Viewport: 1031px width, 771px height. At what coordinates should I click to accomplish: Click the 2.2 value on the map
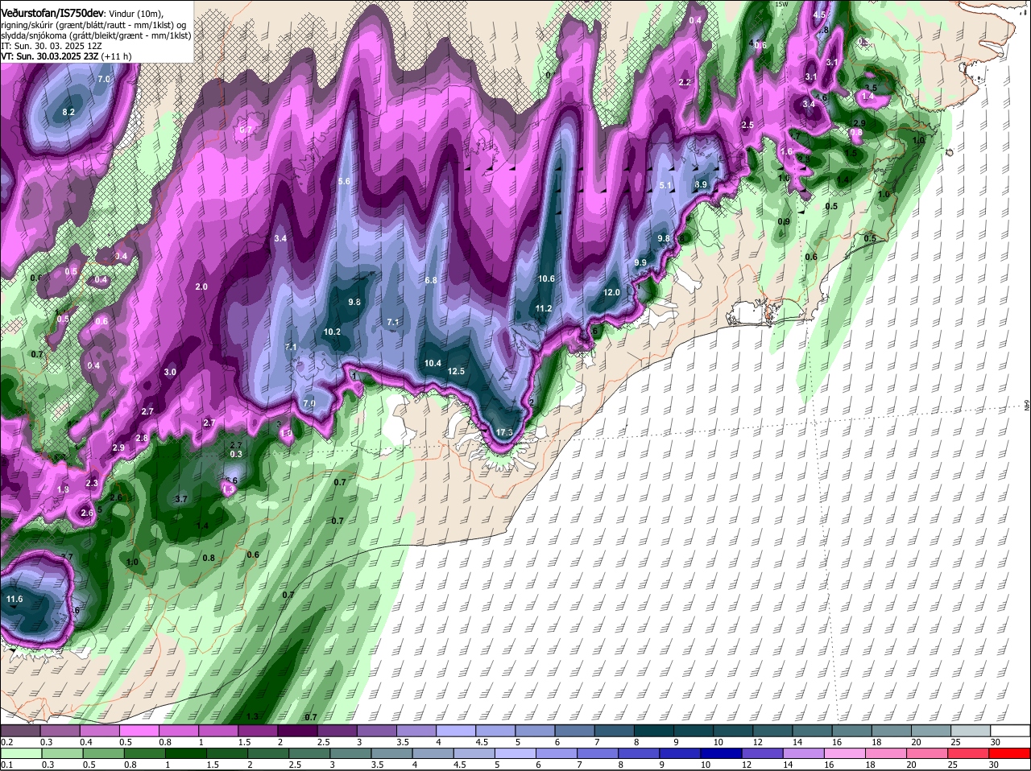pos(685,82)
